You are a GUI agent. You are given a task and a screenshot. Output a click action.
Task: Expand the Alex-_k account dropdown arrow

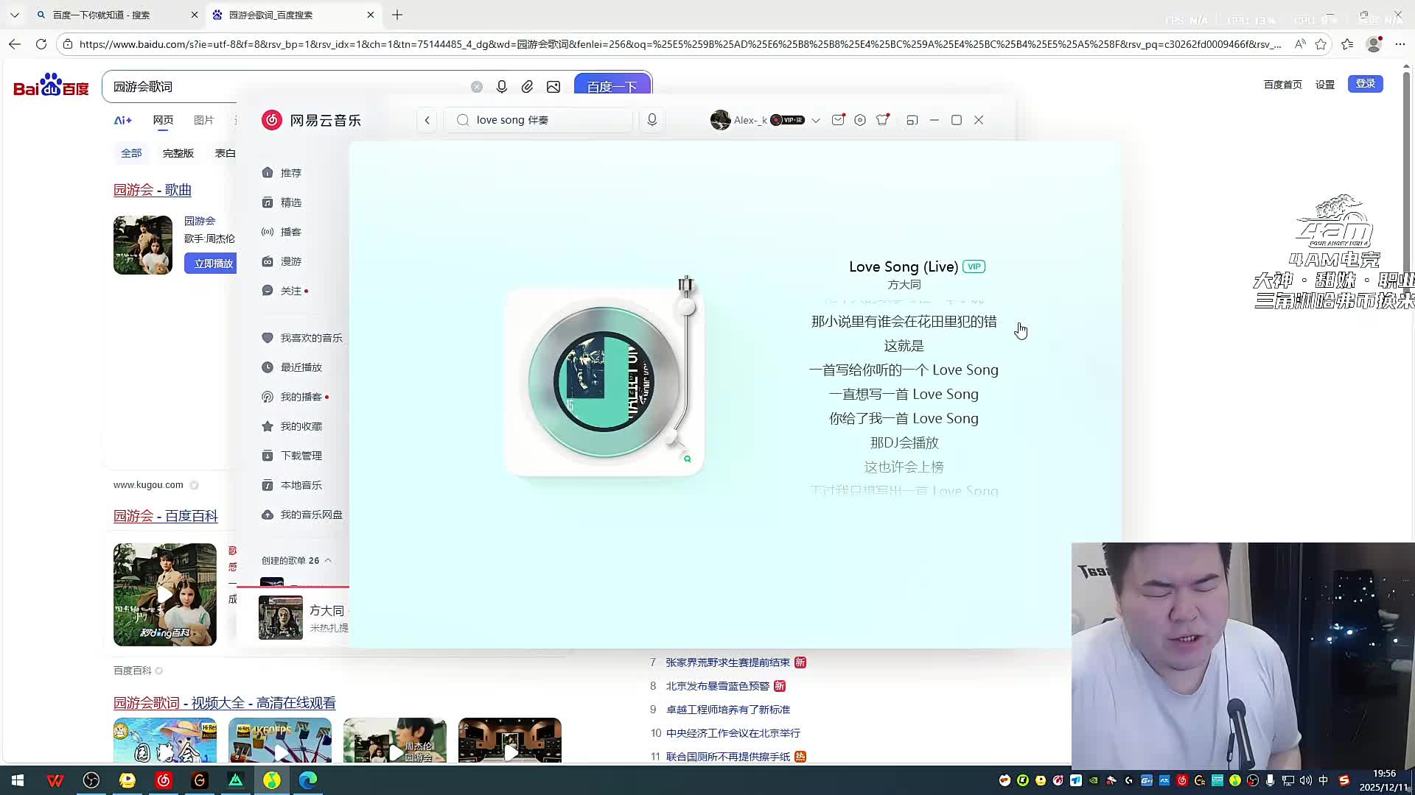pos(816,121)
